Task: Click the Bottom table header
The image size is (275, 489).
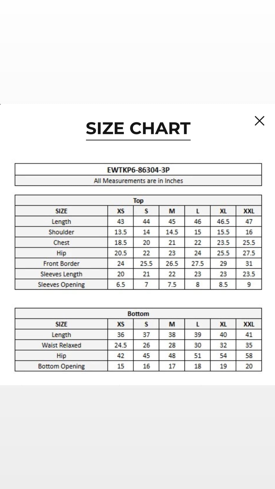Action: (x=138, y=314)
